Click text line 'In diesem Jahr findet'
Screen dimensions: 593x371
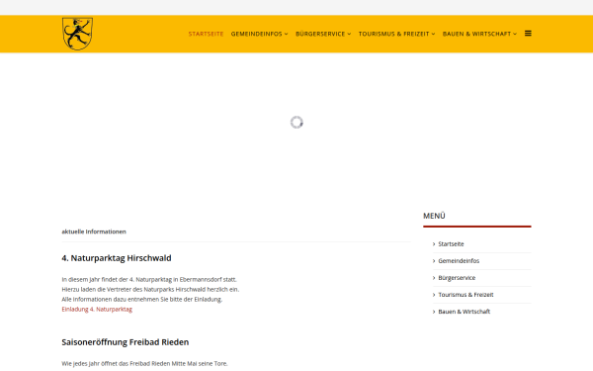(x=149, y=280)
